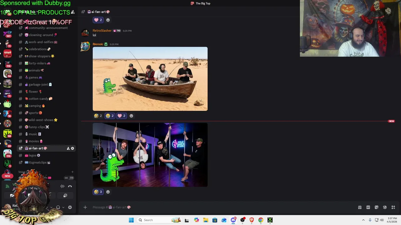401x225 pixels.
Task: Open Microsoft Store from the taskbar
Action: click(215, 220)
